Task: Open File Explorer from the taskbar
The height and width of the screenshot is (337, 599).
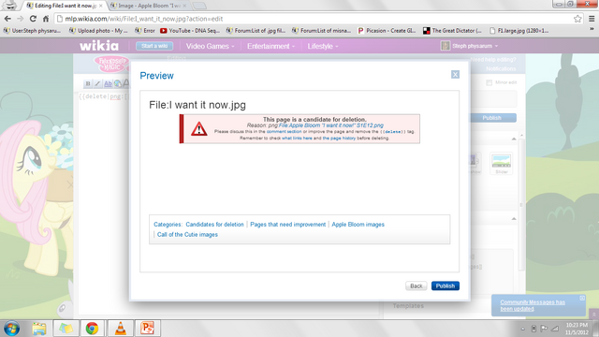Action: click(39, 329)
